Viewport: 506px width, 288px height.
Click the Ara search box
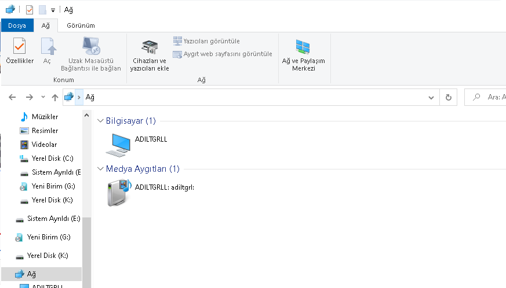coord(485,97)
